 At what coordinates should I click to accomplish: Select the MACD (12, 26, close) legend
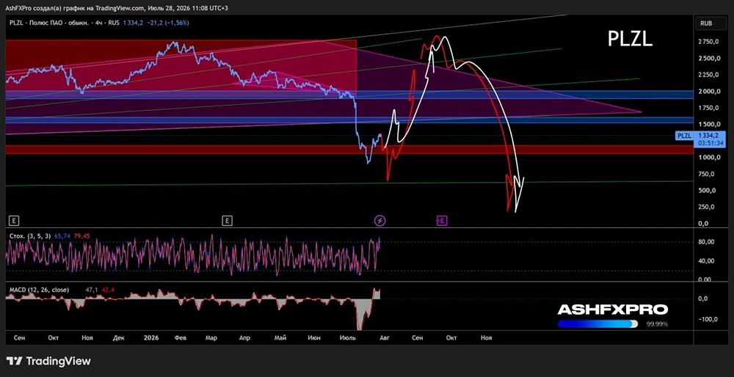pos(40,290)
